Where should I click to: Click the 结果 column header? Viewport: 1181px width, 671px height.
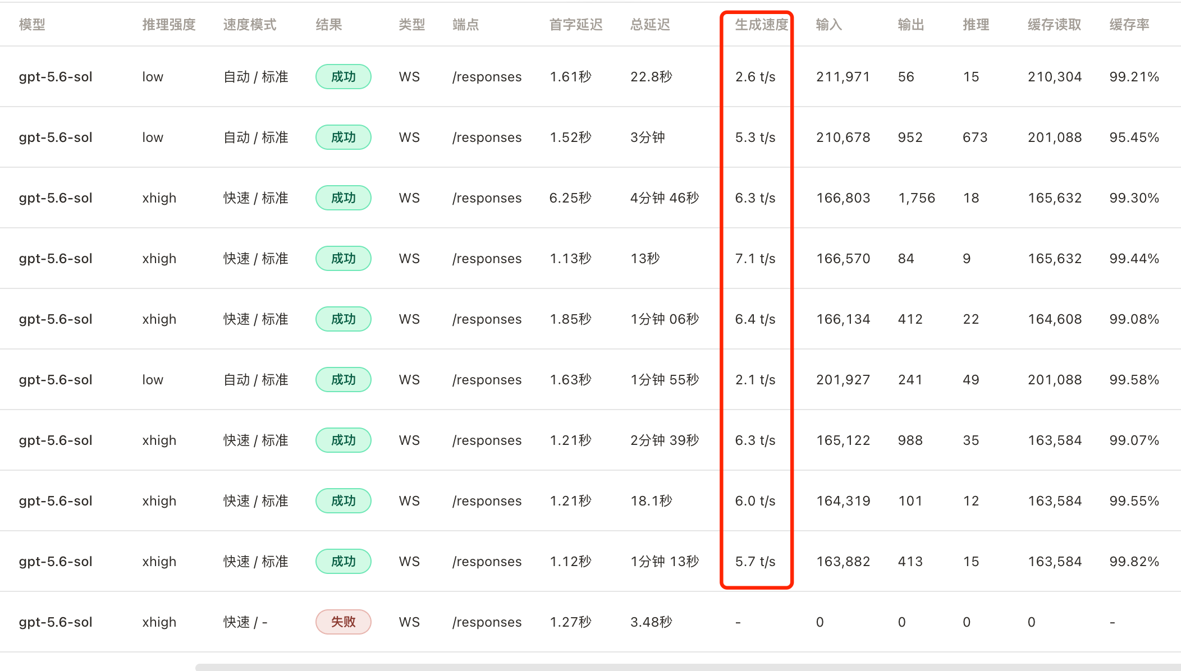[329, 25]
